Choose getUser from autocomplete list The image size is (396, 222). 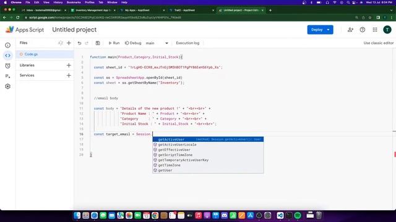coord(208,170)
